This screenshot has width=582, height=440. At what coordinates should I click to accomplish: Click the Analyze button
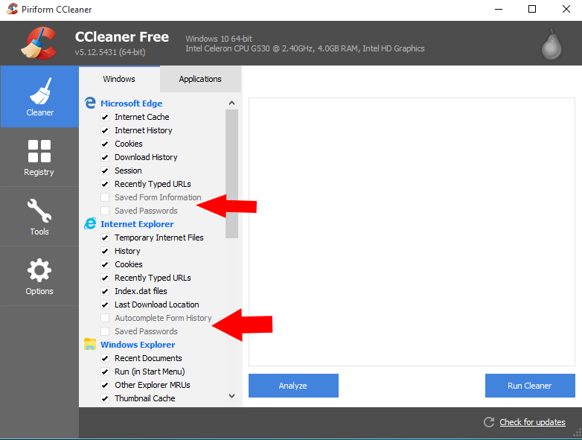pos(293,386)
